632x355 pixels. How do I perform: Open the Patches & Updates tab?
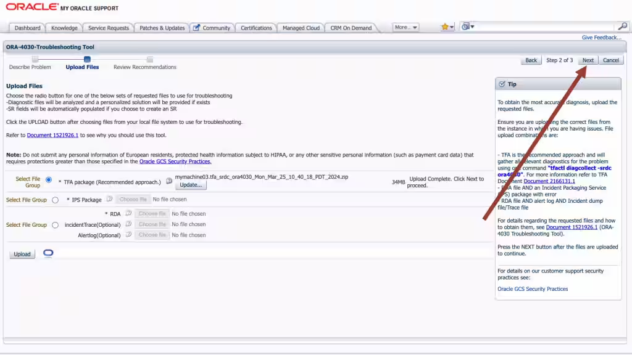coord(162,28)
